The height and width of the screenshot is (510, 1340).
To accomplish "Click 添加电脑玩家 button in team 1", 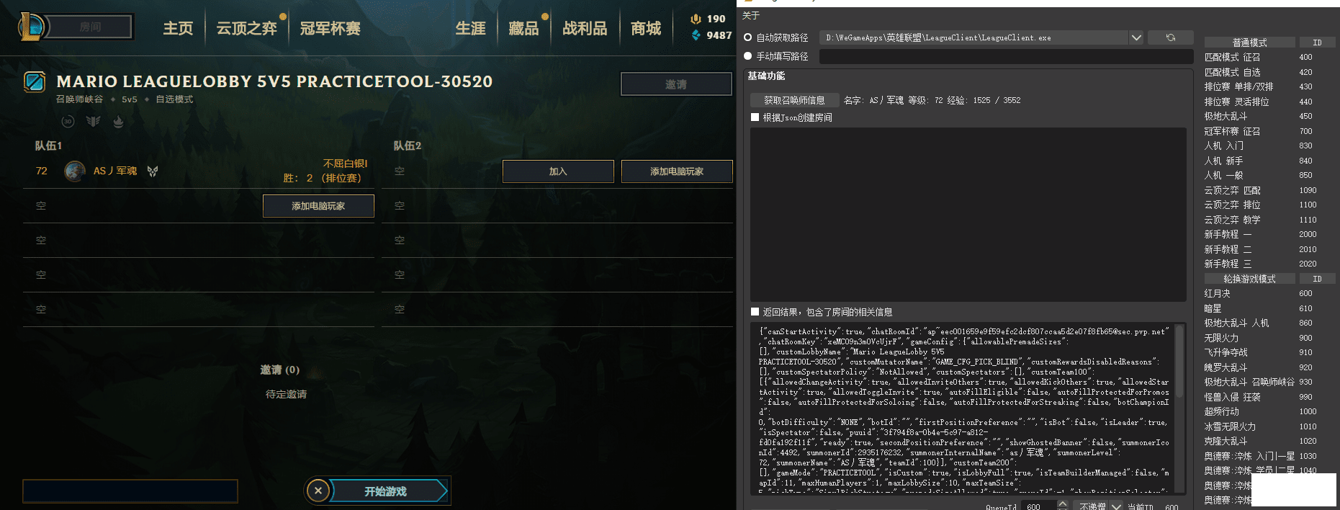I will click(318, 206).
